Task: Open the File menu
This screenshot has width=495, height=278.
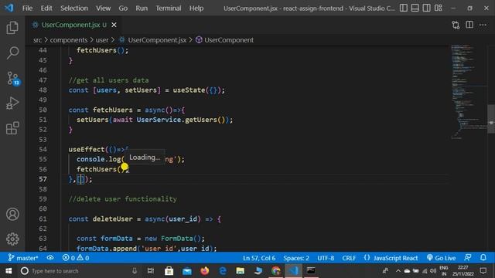Action: (28, 8)
